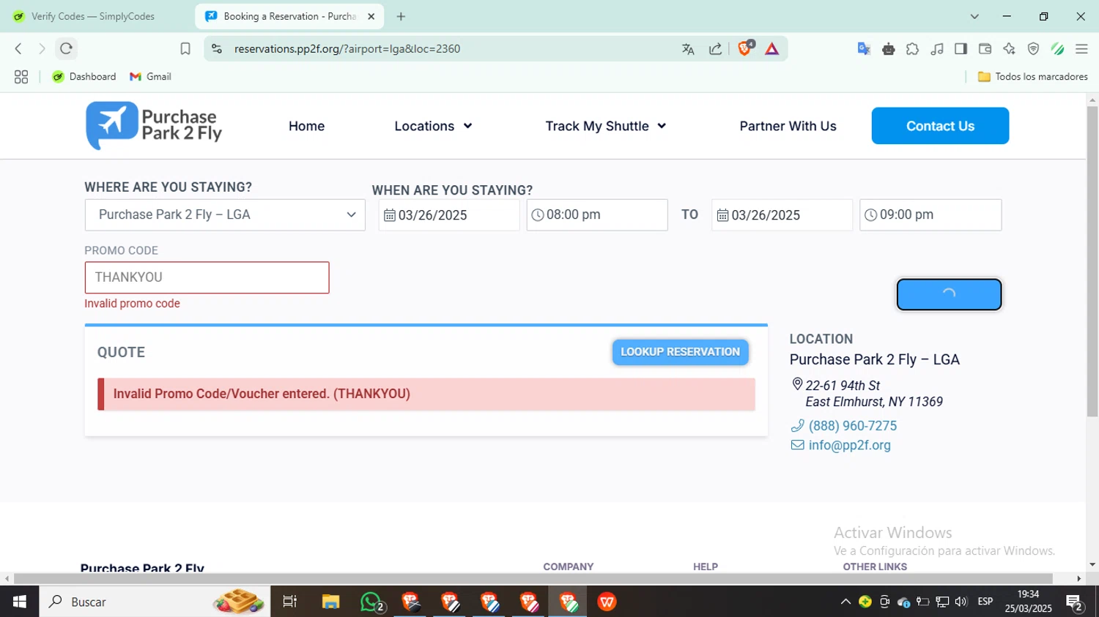
Task: Click the 09:00 pm time field
Action: click(930, 215)
